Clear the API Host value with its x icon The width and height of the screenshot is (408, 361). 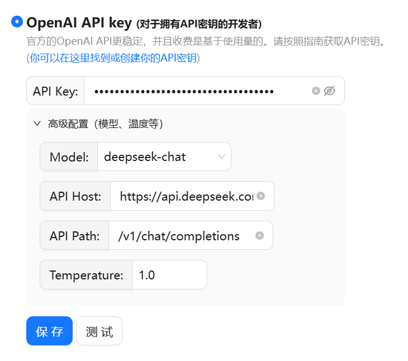[260, 196]
